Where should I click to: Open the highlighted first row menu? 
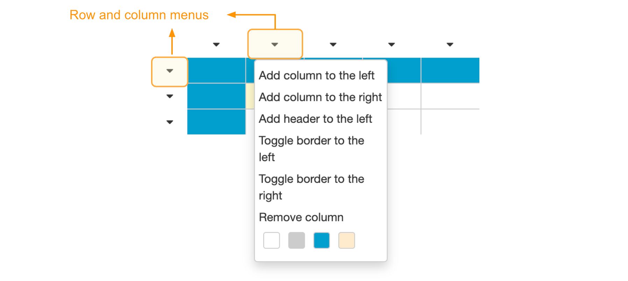(169, 70)
